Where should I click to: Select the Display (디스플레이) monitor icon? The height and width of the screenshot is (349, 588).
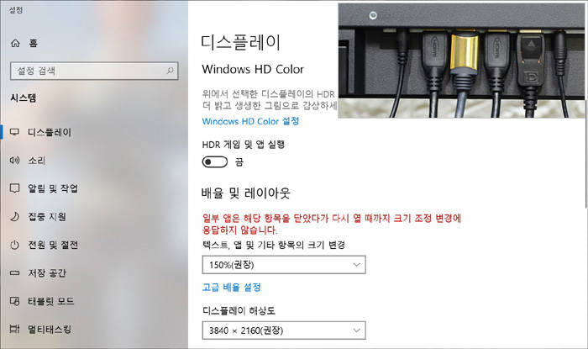pyautogui.click(x=14, y=132)
